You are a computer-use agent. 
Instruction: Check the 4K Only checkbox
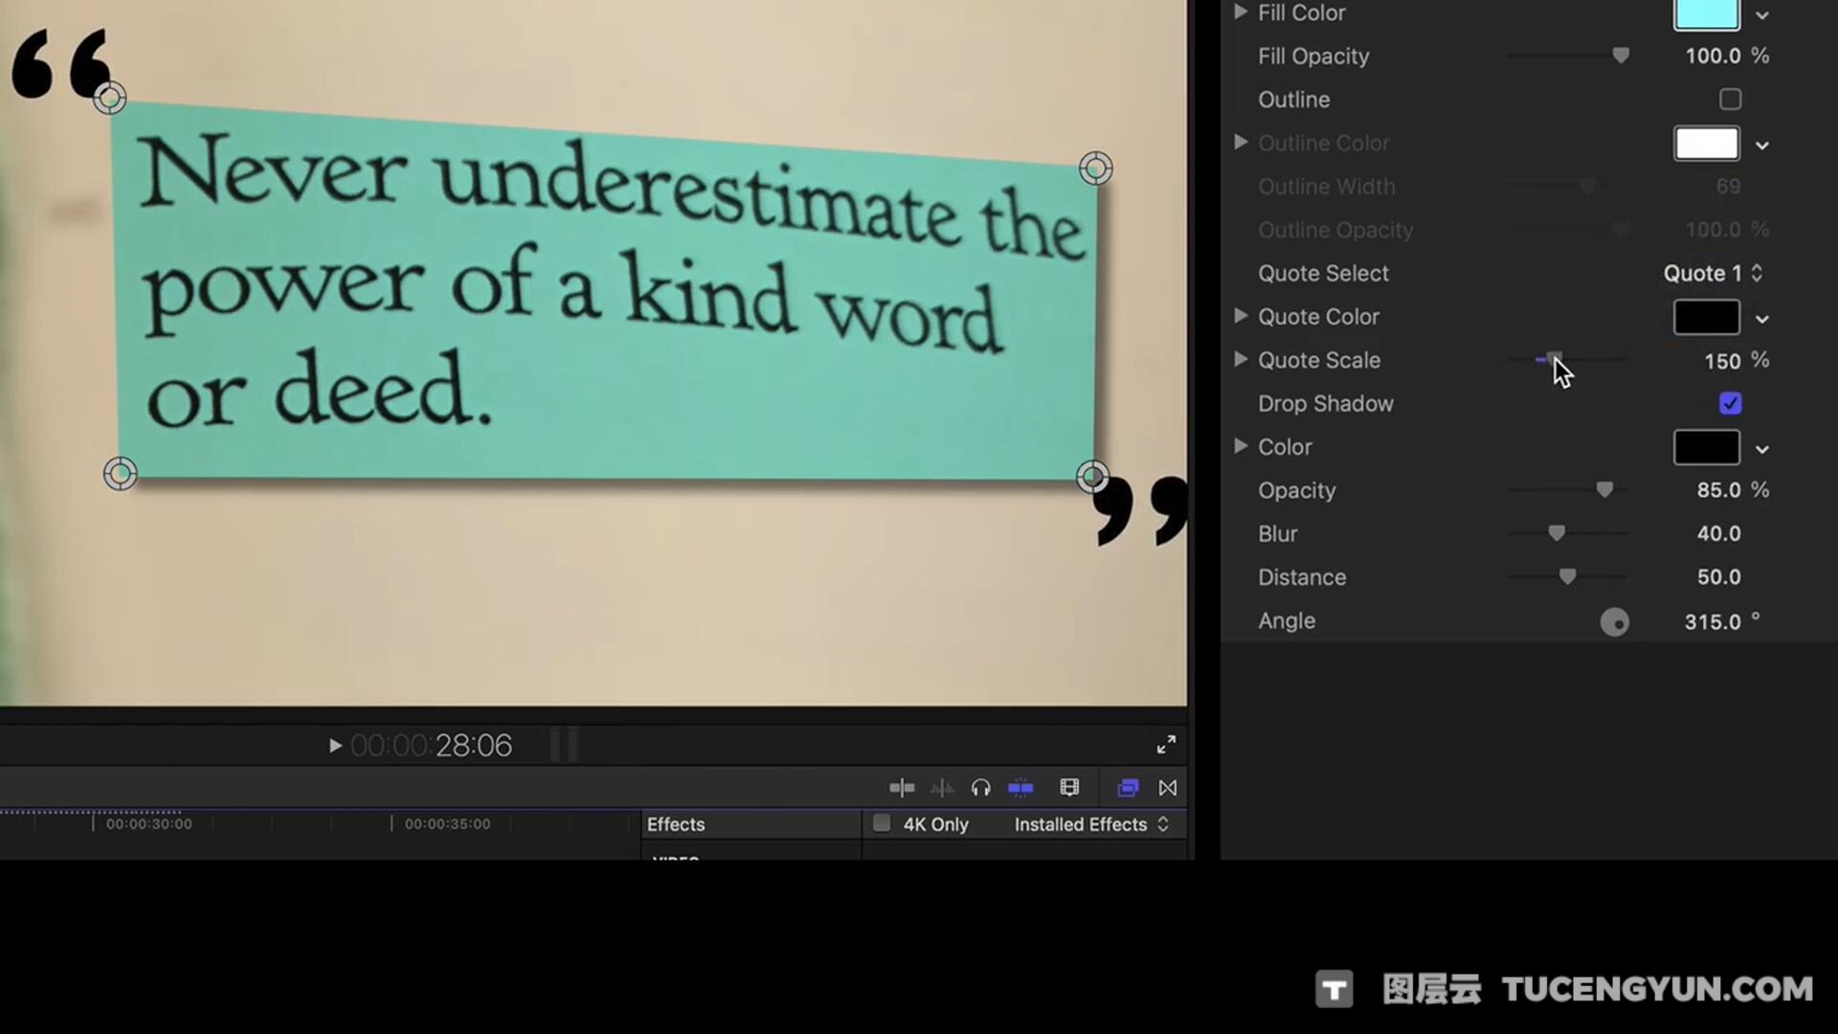pos(882,823)
